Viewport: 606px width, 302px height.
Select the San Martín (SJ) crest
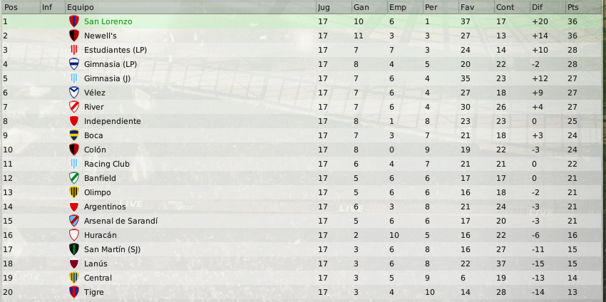coord(74,249)
